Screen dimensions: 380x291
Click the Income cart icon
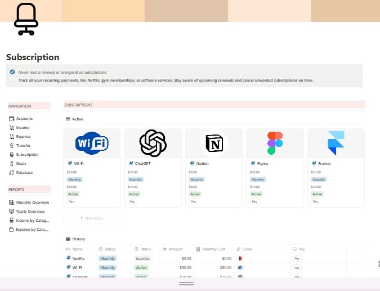pos(11,127)
